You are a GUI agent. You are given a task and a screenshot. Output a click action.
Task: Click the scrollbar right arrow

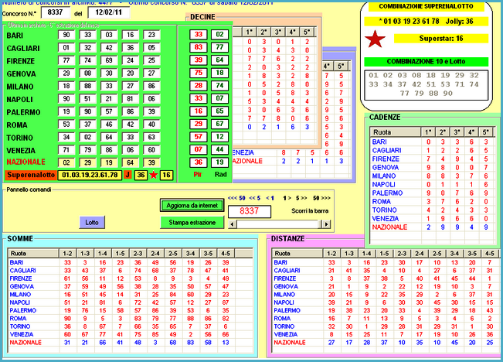point(326,224)
